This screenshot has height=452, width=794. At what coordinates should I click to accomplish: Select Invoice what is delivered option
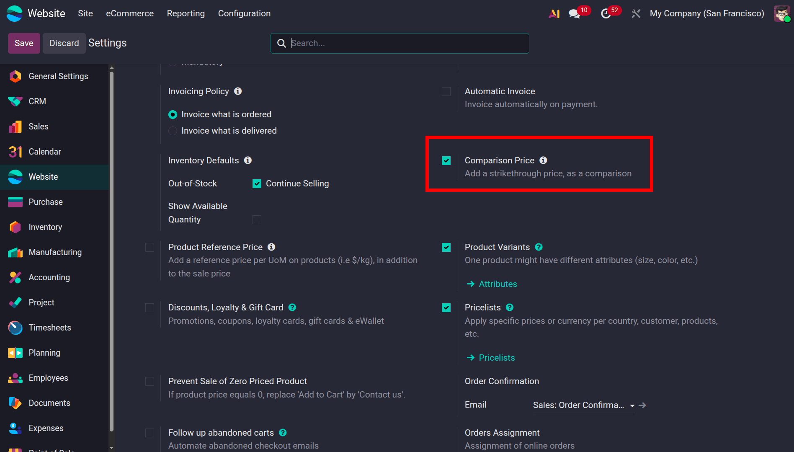tap(173, 131)
